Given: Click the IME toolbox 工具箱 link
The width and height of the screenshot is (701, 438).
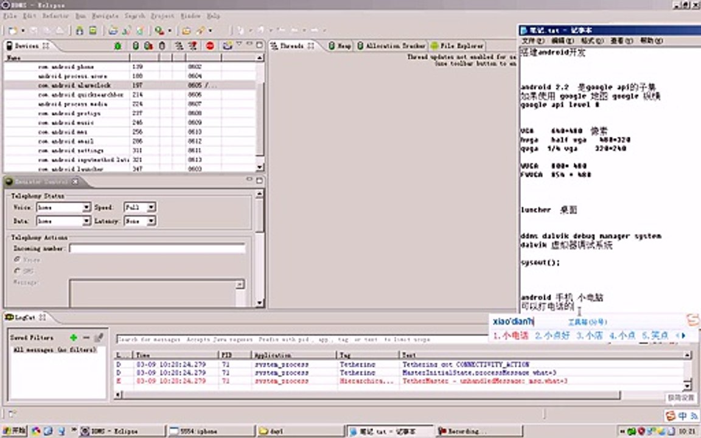Looking at the screenshot, I should tap(587, 322).
